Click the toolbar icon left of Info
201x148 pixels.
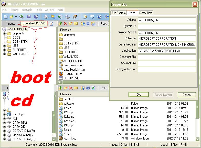[85, 17]
